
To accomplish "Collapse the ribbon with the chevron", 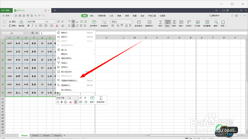I will pos(245,16).
